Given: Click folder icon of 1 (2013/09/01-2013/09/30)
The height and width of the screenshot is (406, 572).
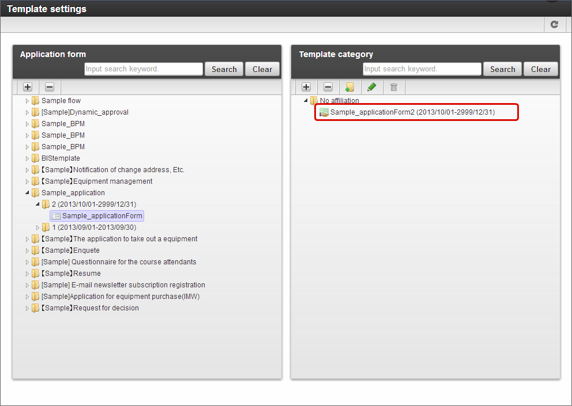Looking at the screenshot, I should [46, 227].
